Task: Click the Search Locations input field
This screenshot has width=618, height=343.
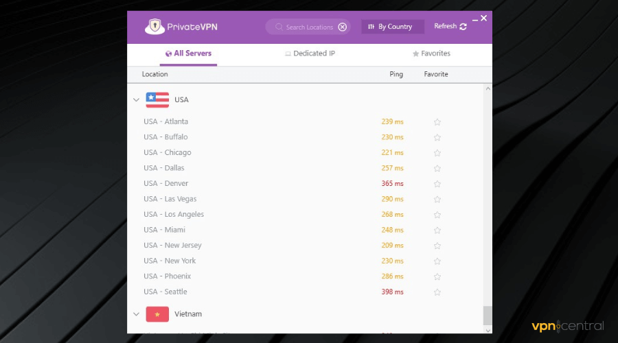Action: click(x=309, y=27)
